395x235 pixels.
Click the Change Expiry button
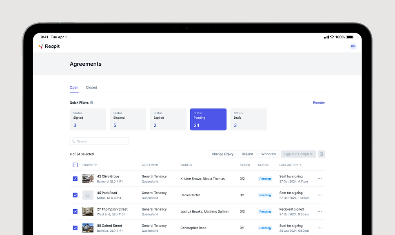tap(223, 154)
